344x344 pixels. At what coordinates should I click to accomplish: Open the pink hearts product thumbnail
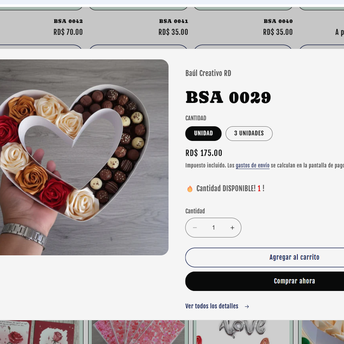(138, 333)
